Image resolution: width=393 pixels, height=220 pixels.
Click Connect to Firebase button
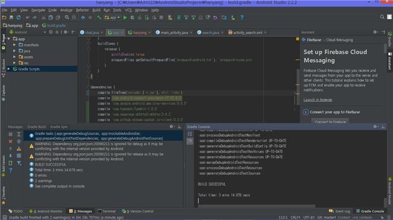click(330, 121)
